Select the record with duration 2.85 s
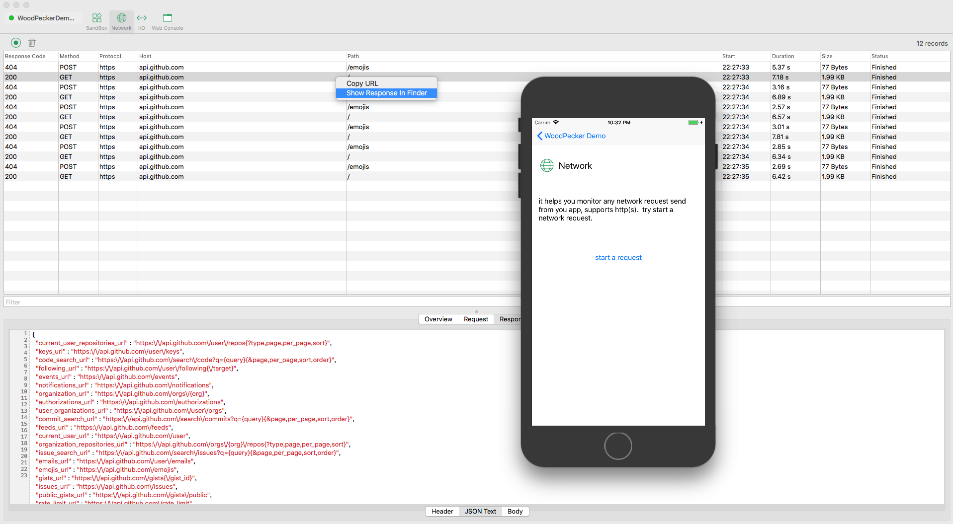The image size is (953, 524). [477, 147]
